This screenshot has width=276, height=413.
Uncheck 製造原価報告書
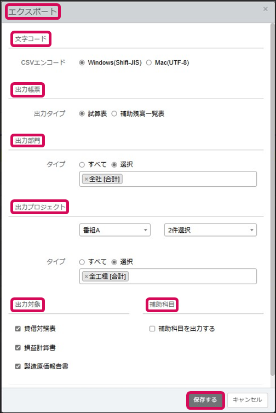(18, 366)
